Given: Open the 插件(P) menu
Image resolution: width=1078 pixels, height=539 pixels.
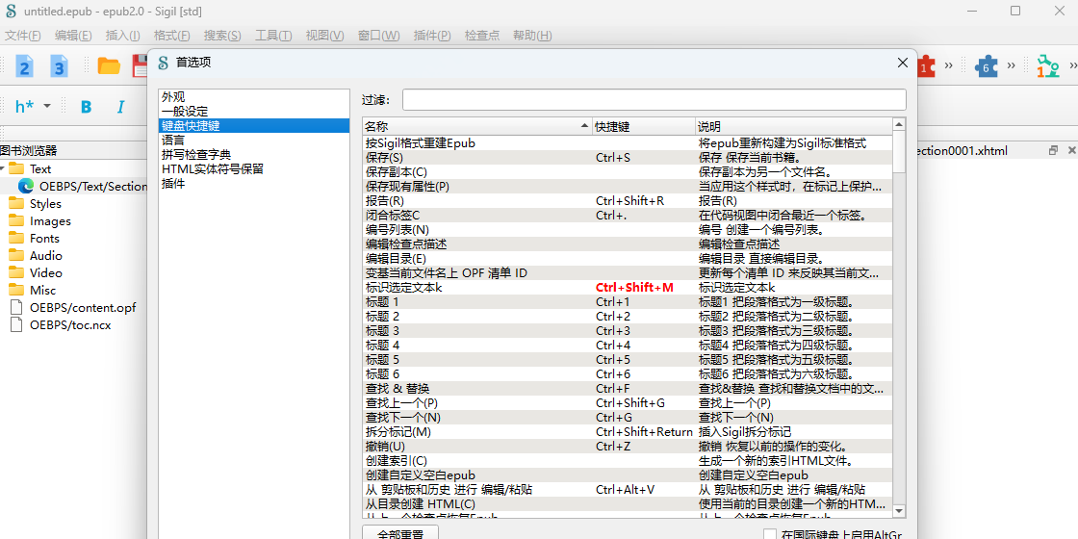Looking at the screenshot, I should (432, 36).
